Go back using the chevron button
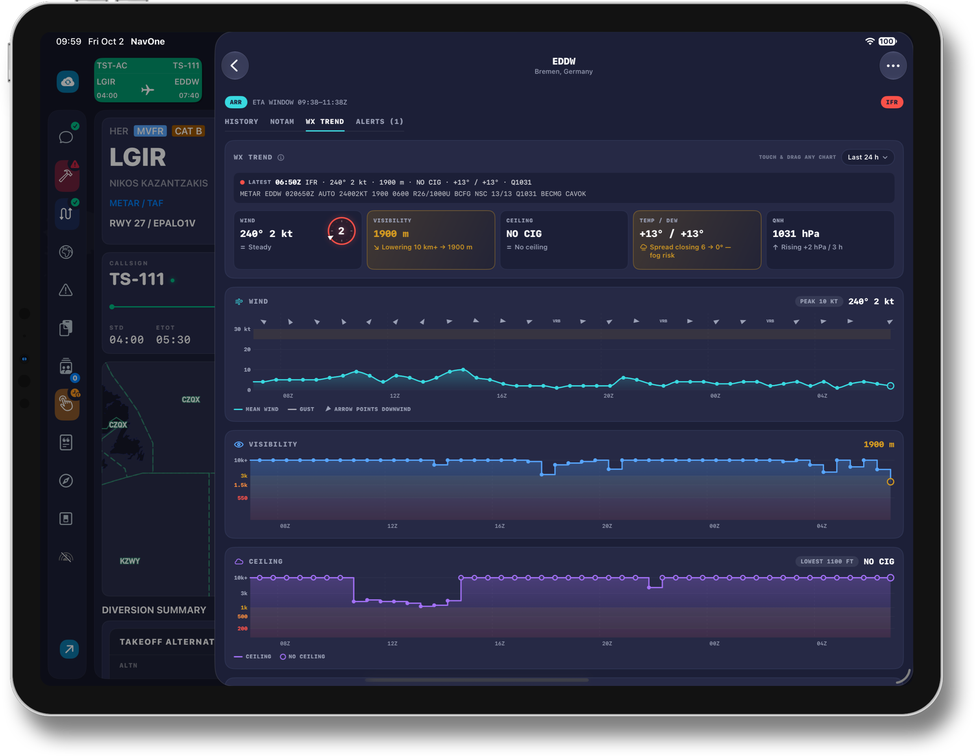975x756 pixels. [235, 66]
